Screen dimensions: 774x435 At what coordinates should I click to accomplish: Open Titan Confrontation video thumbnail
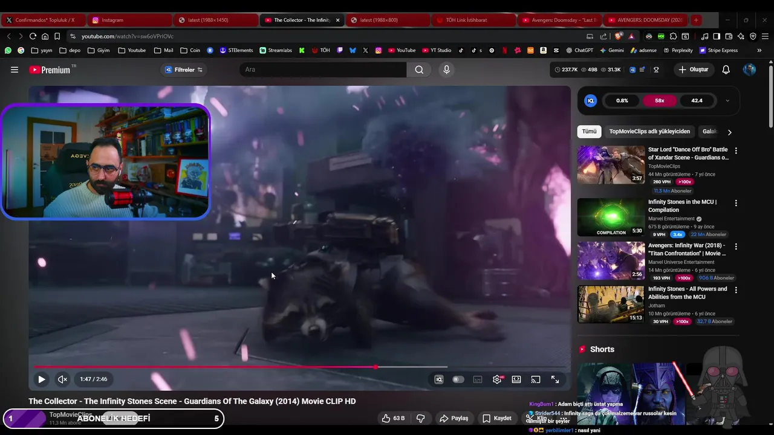click(x=611, y=260)
